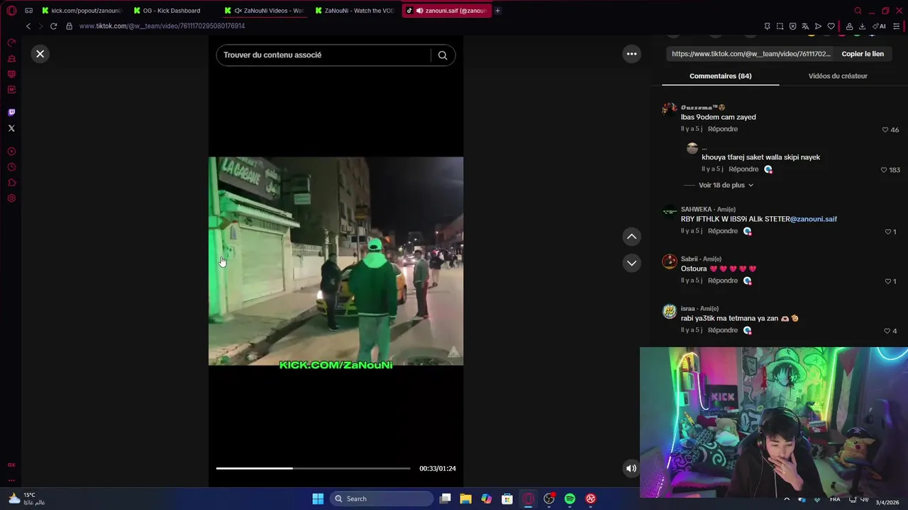Switch to the 'OG - Kick Dashboard' tab
The width and height of the screenshot is (908, 510).
click(172, 11)
